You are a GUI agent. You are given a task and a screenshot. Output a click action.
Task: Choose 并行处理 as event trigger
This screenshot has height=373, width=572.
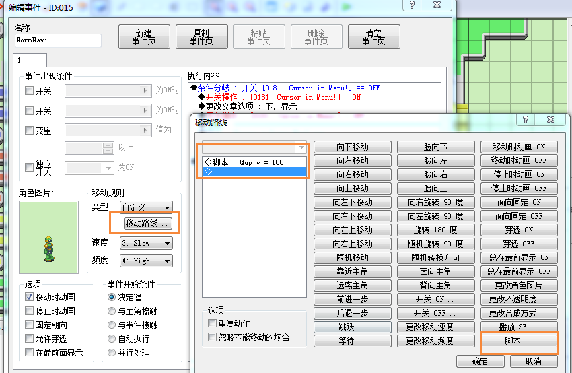[x=112, y=353]
